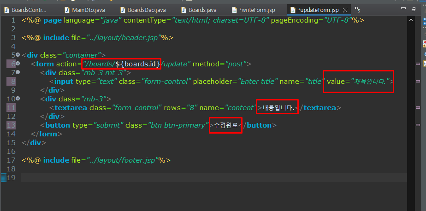Jump to overview ruler marker for line 13
This screenshot has height=211, width=426.
pos(418,125)
